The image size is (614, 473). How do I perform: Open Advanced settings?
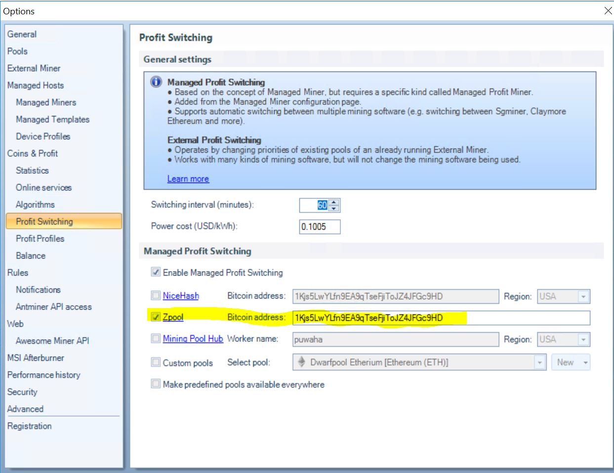tap(25, 409)
